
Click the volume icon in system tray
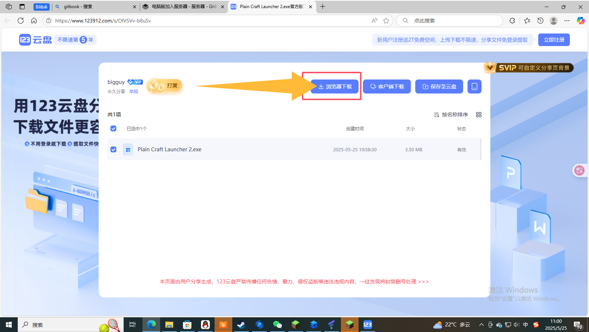(x=516, y=325)
